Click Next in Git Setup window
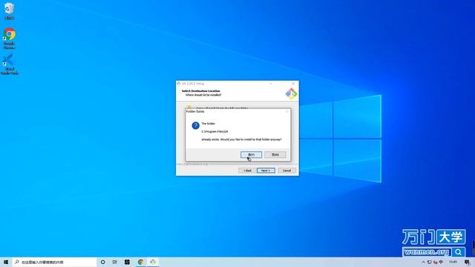The image size is (475, 267). point(266,171)
